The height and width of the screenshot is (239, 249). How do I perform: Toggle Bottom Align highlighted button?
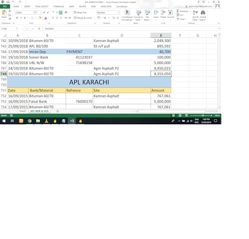(x=61, y=12)
